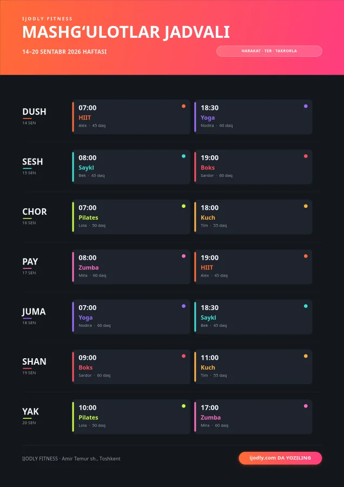Click the purple dot on Monday Yoga card
Image resolution: width=344 pixels, height=487 pixels.
pyautogui.click(x=306, y=106)
